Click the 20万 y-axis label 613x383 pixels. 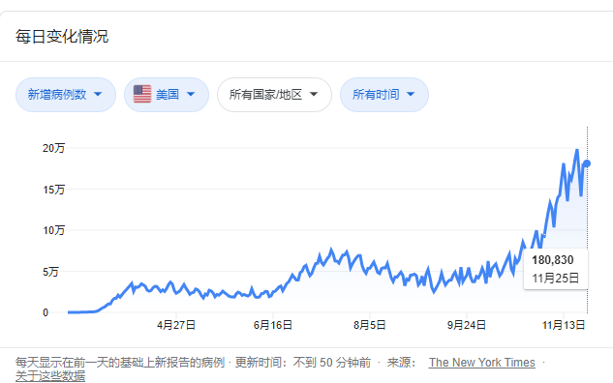54,148
